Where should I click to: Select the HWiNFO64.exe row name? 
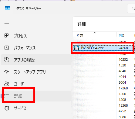click(x=92, y=48)
